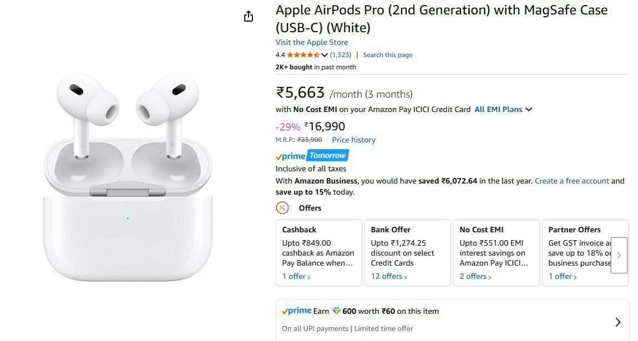
Task: Click the Create a free account link
Action: pos(572,181)
